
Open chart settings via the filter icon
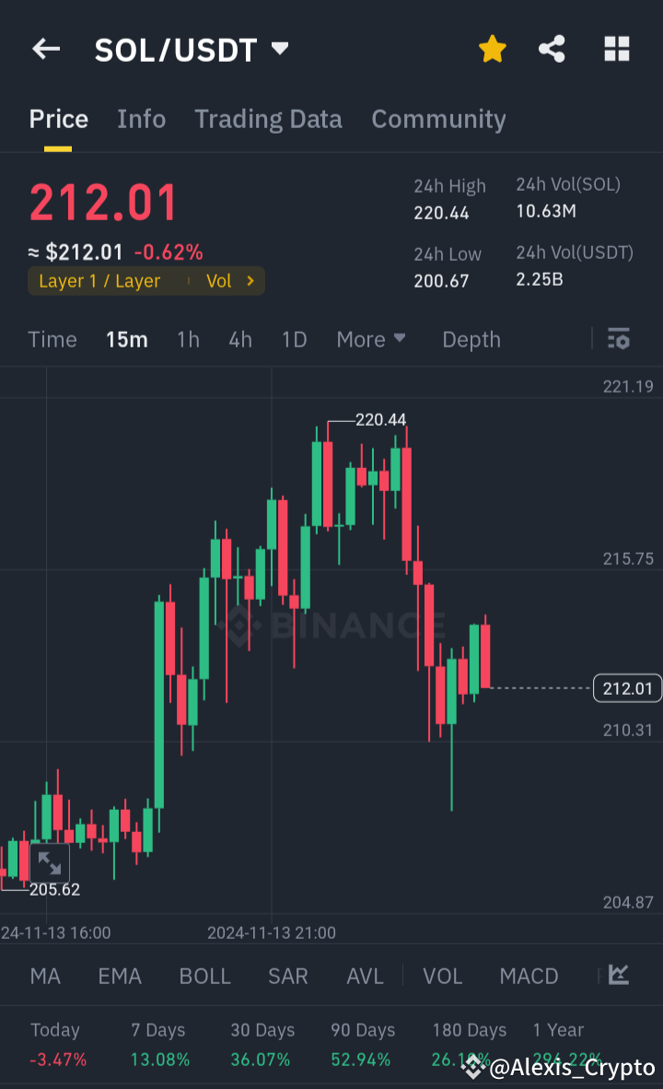tap(618, 339)
